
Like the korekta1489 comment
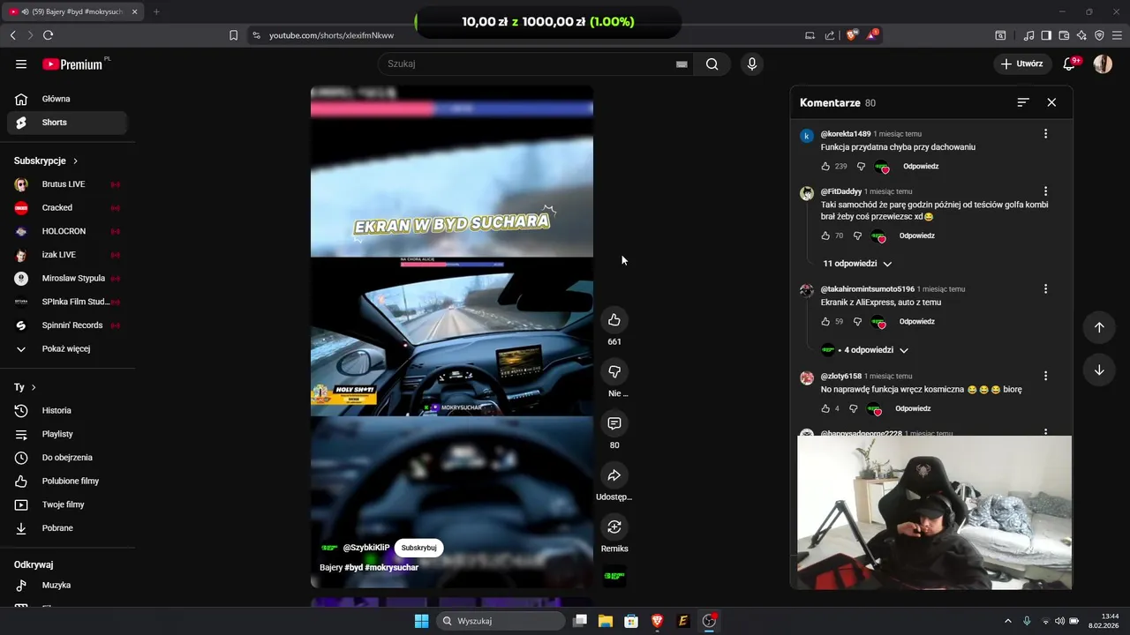(x=825, y=166)
